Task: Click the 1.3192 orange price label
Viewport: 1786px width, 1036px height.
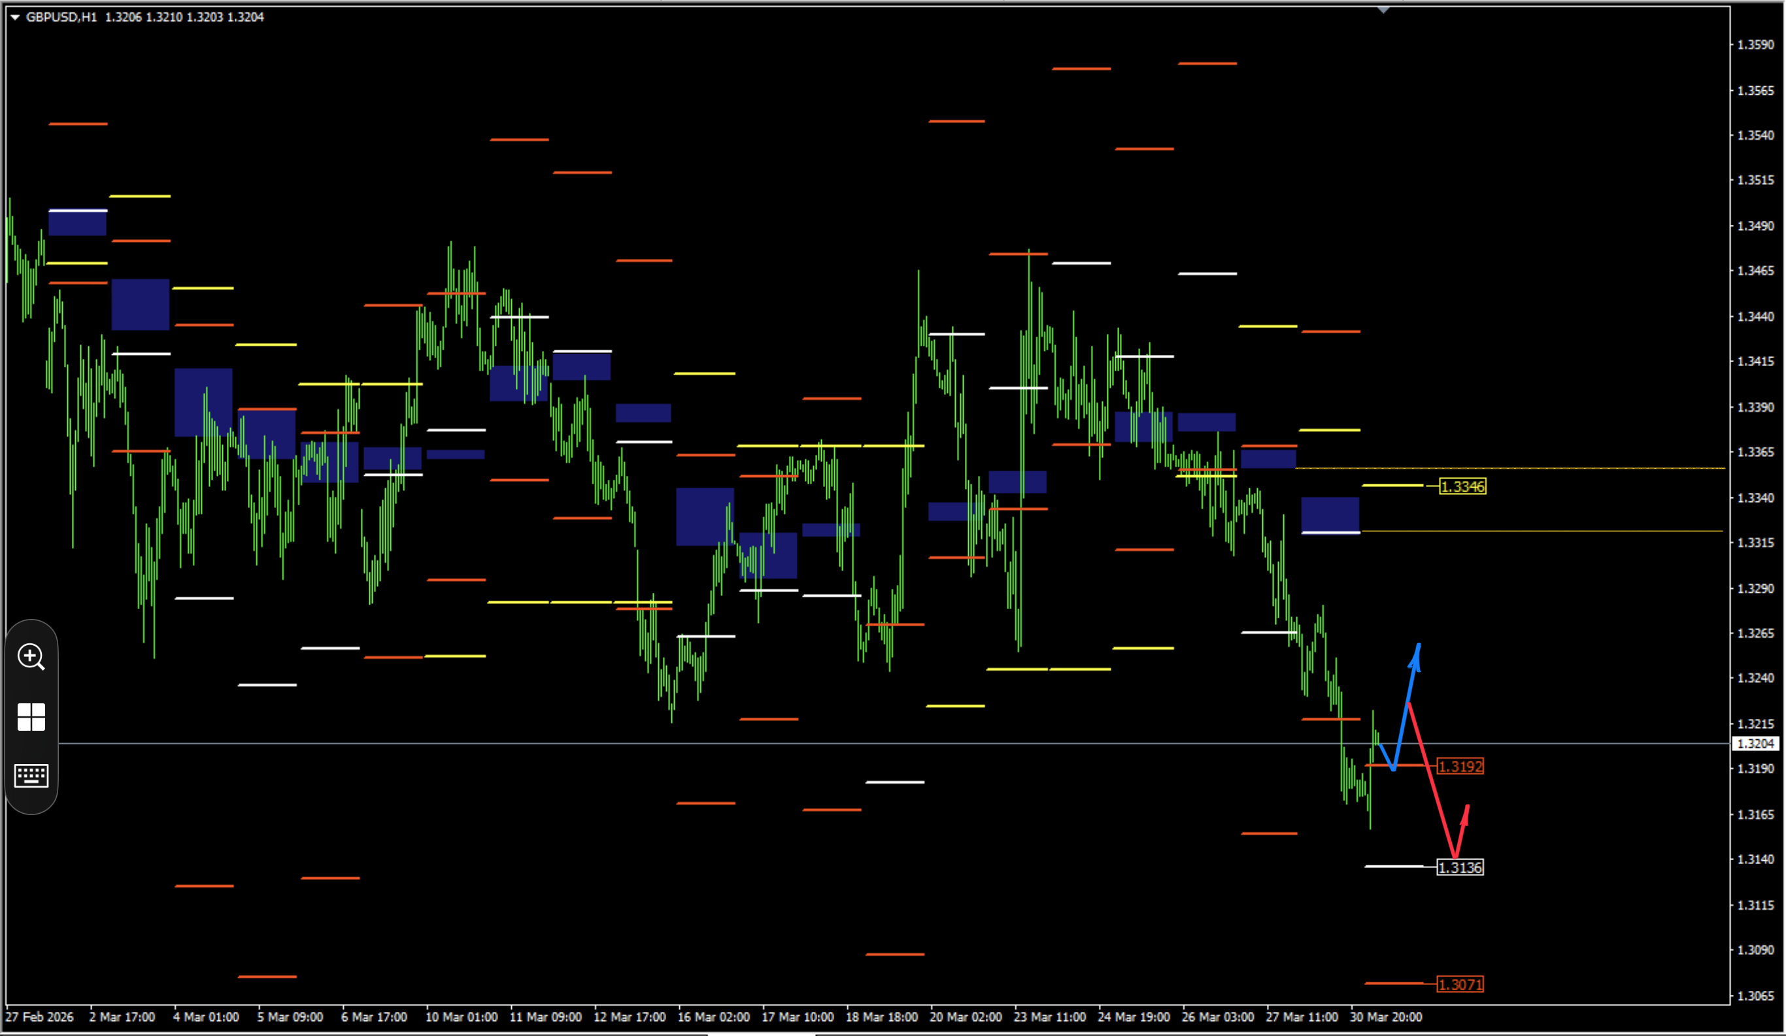Action: click(1460, 766)
